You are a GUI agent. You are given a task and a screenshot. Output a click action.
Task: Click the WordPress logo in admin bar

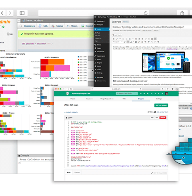point(95,17)
